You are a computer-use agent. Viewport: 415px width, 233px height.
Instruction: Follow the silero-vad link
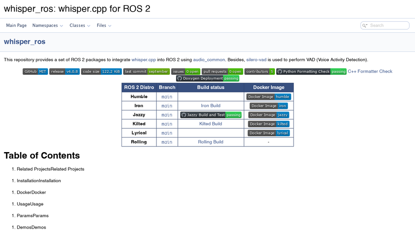(256, 60)
